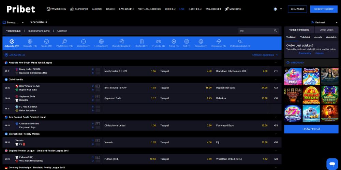Open the Omat Vedot tab
This screenshot has height=170, width=341.
click(326, 30)
